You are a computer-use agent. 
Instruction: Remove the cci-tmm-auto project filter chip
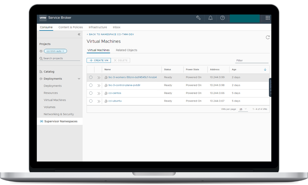point(63,51)
